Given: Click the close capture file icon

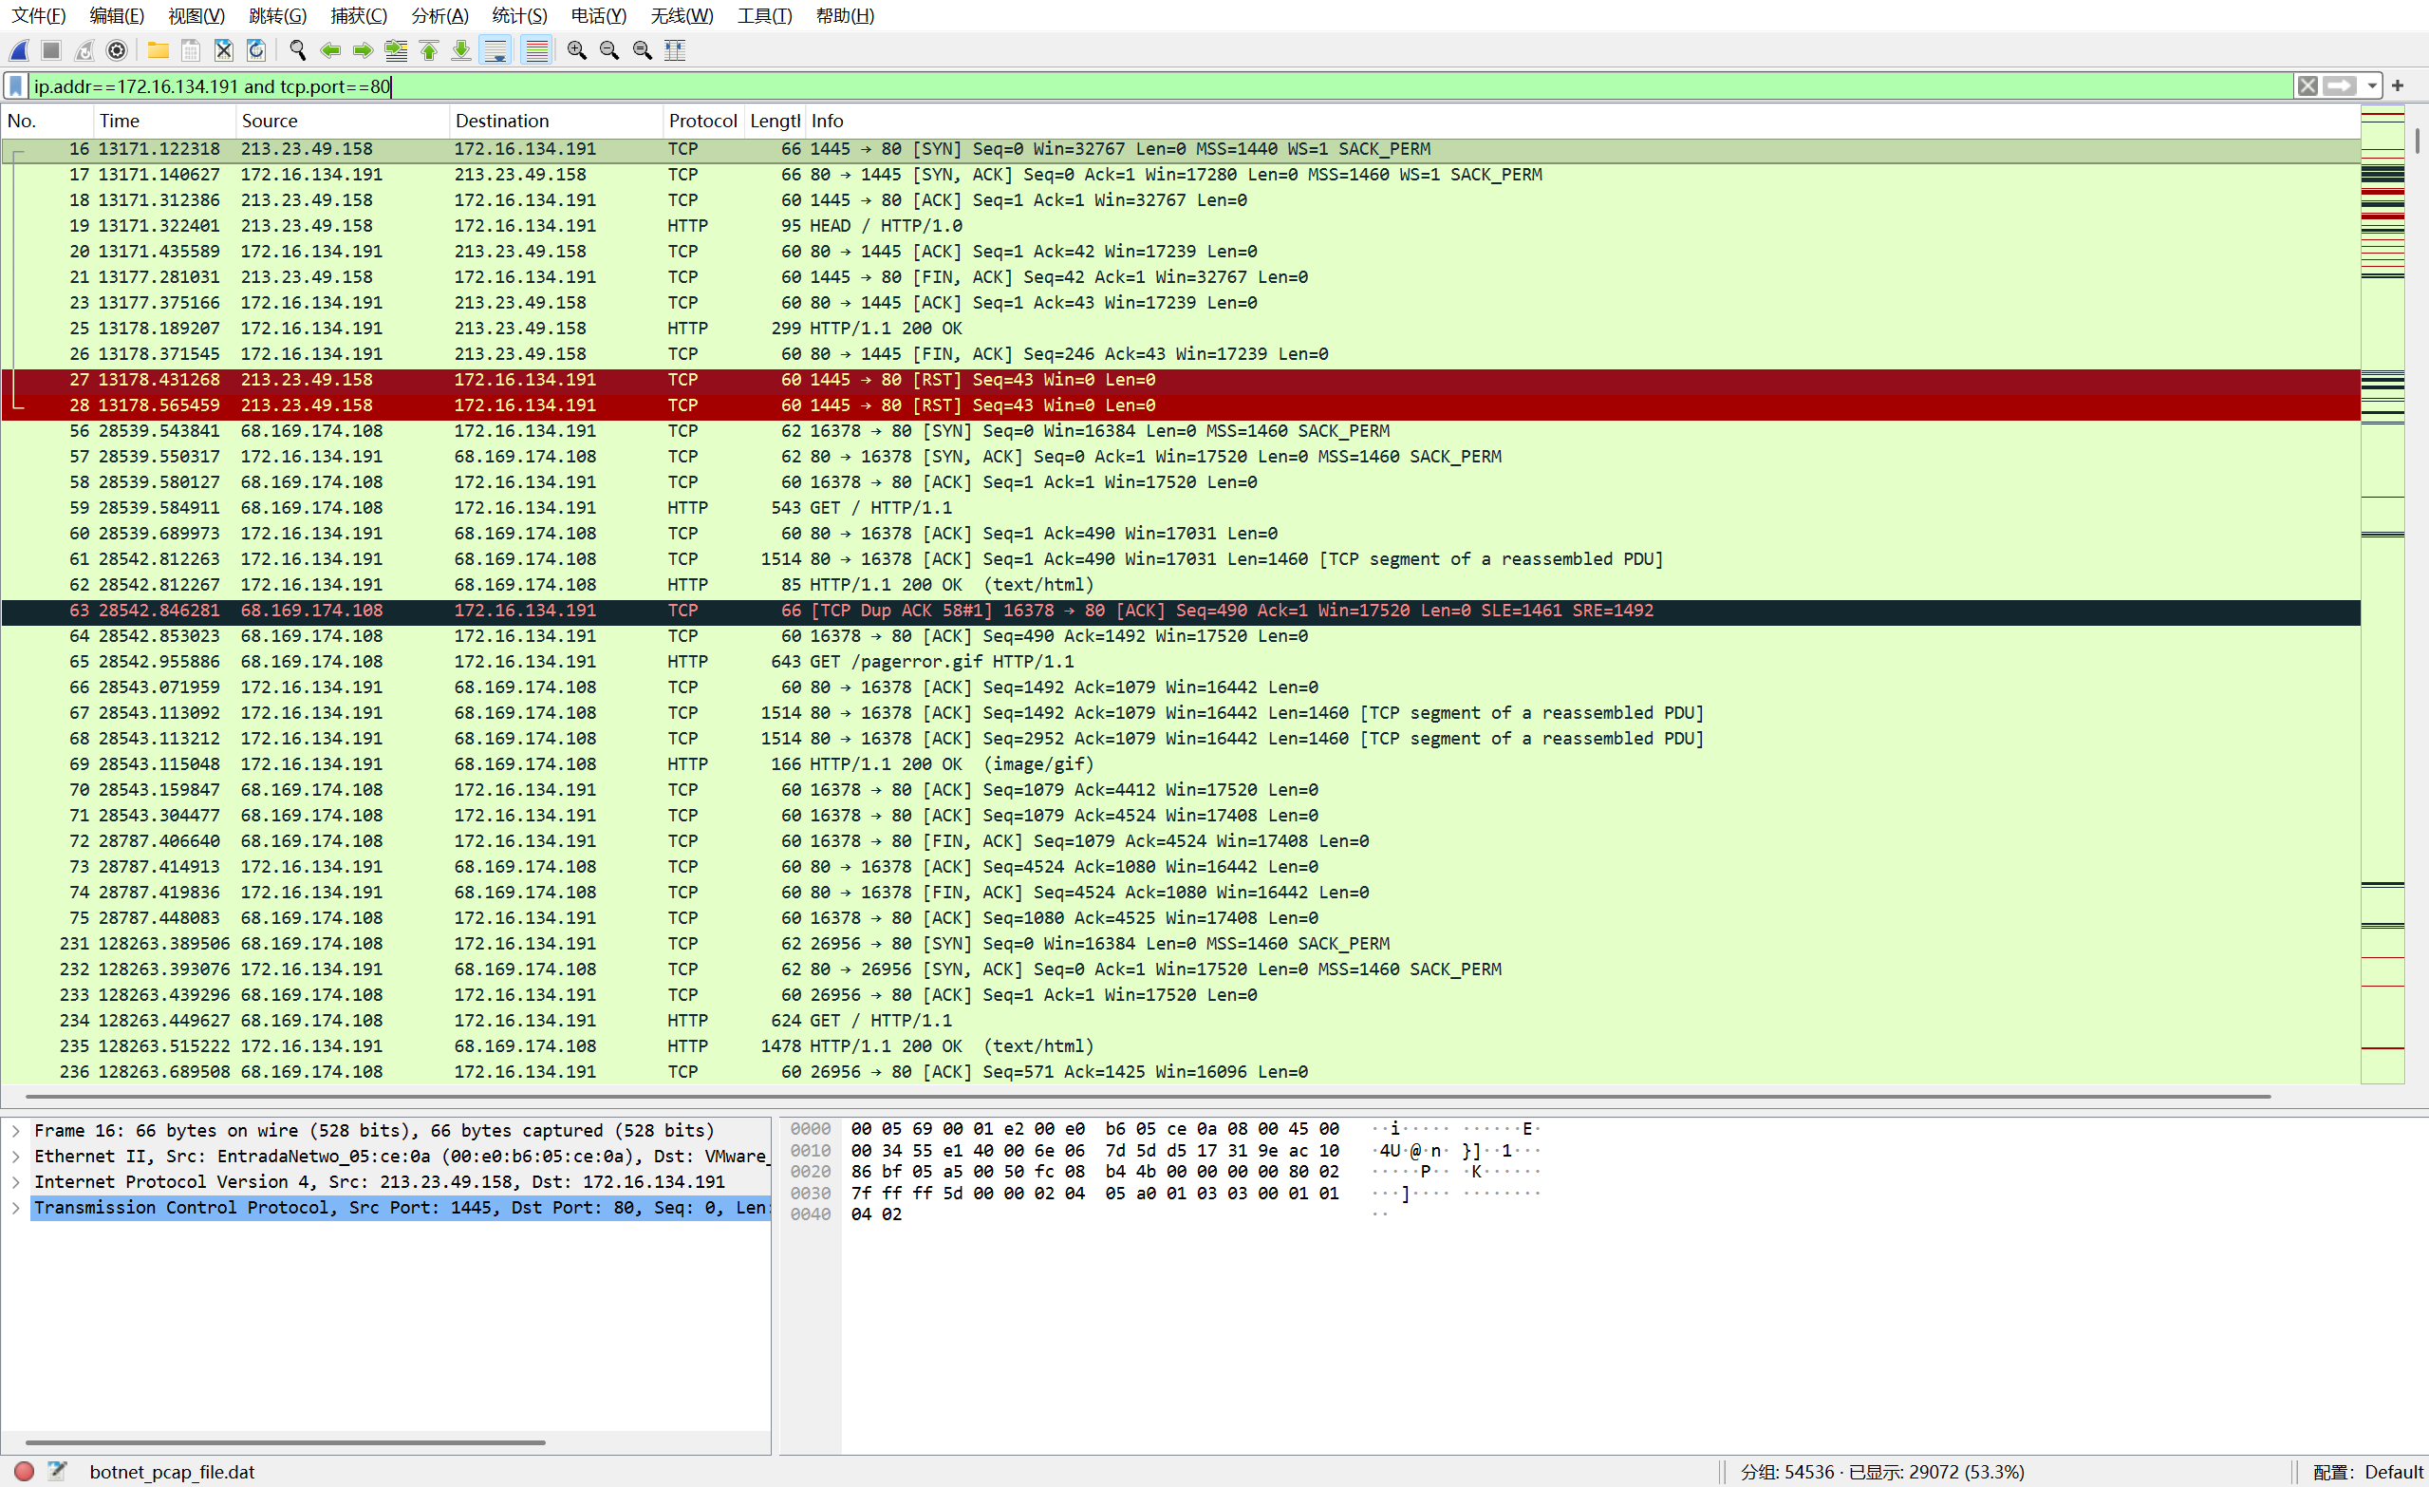Looking at the screenshot, I should (x=224, y=50).
